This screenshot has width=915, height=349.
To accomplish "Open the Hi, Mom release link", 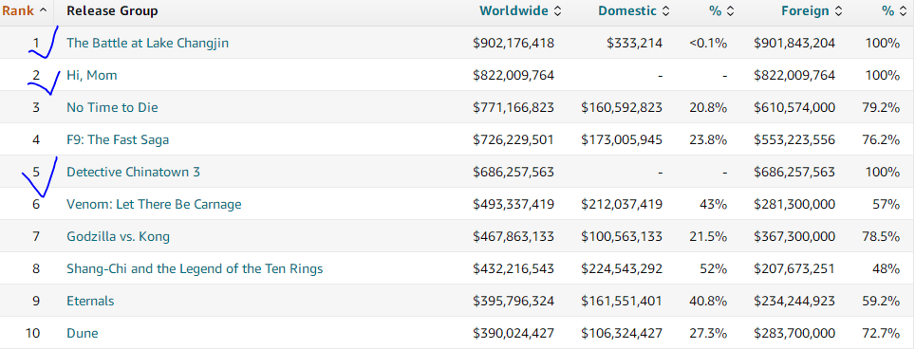I will coord(92,75).
